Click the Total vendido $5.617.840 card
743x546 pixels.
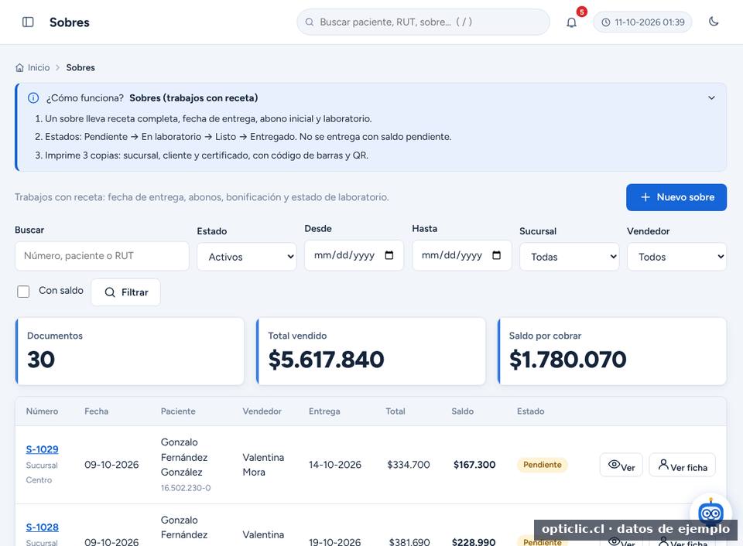(x=371, y=351)
